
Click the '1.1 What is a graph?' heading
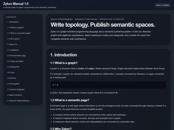64,63
